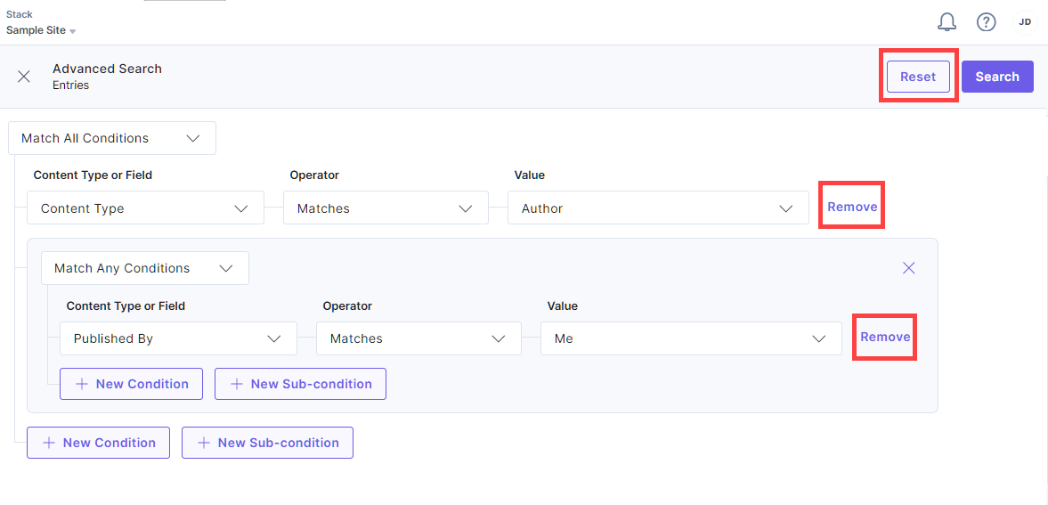Screen dimensions: 1048x505
Task: Open the help question mark icon
Action: point(987,22)
